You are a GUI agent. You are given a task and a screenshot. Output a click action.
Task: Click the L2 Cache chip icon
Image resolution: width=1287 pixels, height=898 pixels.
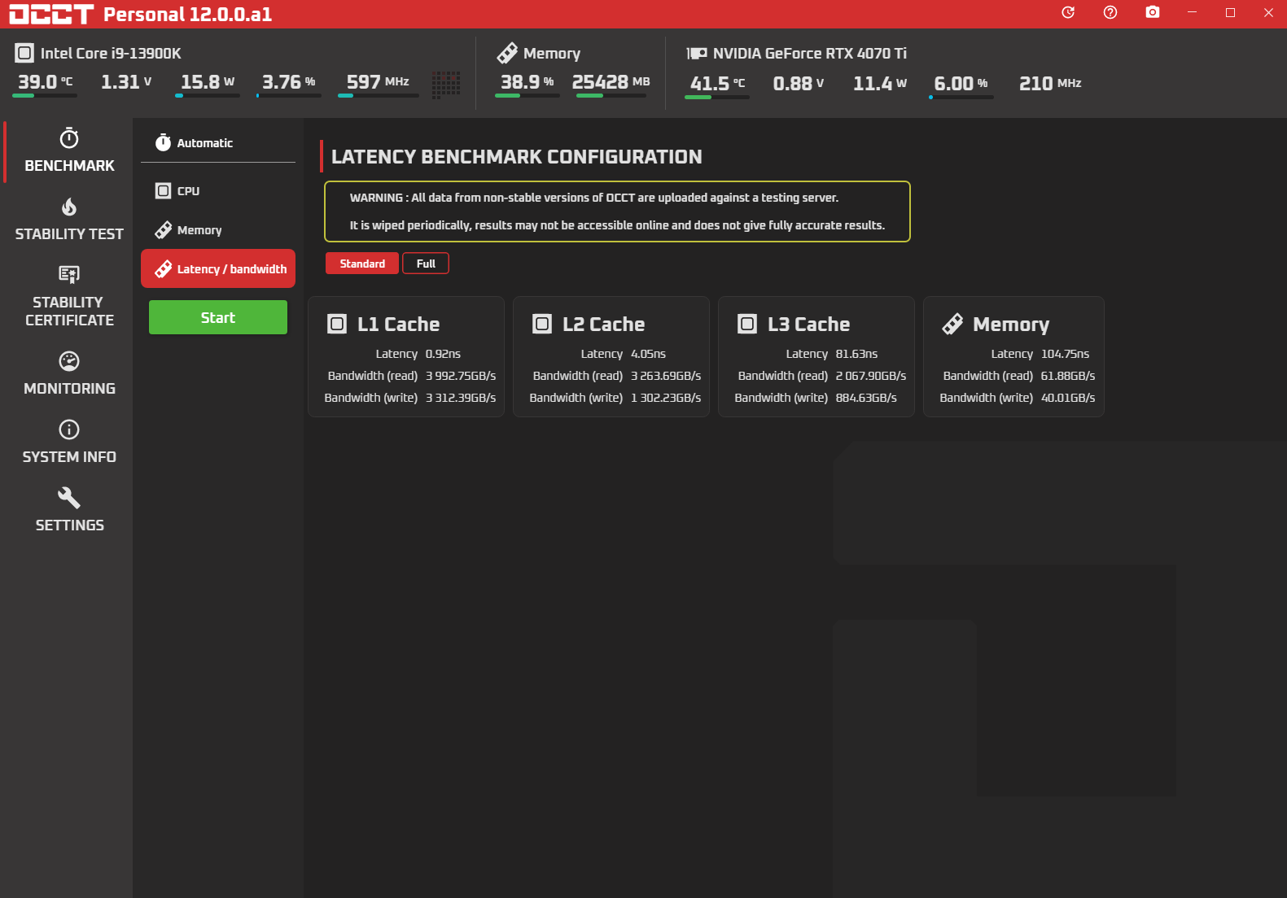[x=542, y=324]
